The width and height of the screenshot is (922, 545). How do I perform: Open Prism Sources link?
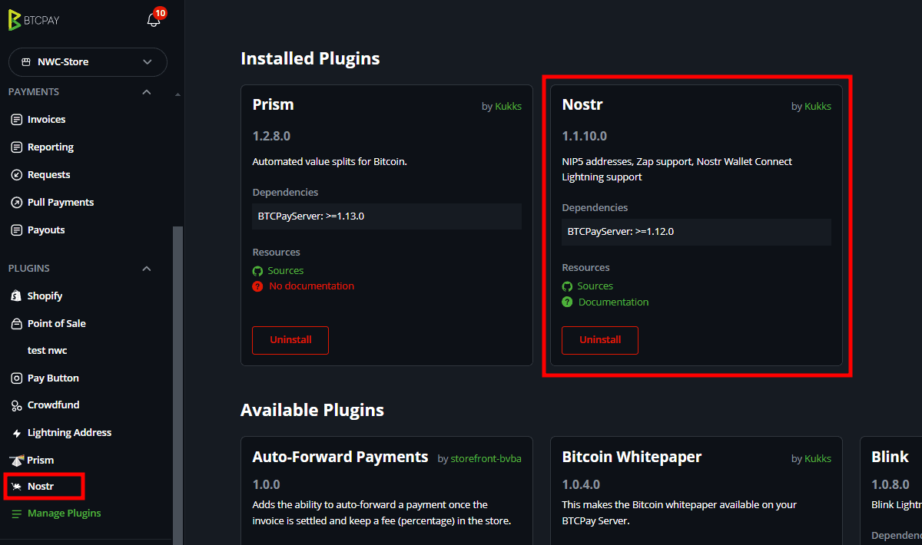point(286,271)
